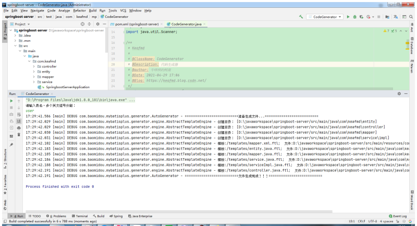Viewport: 417px width, 226px height.
Task: Expand the entity package
Action: [x=34, y=72]
